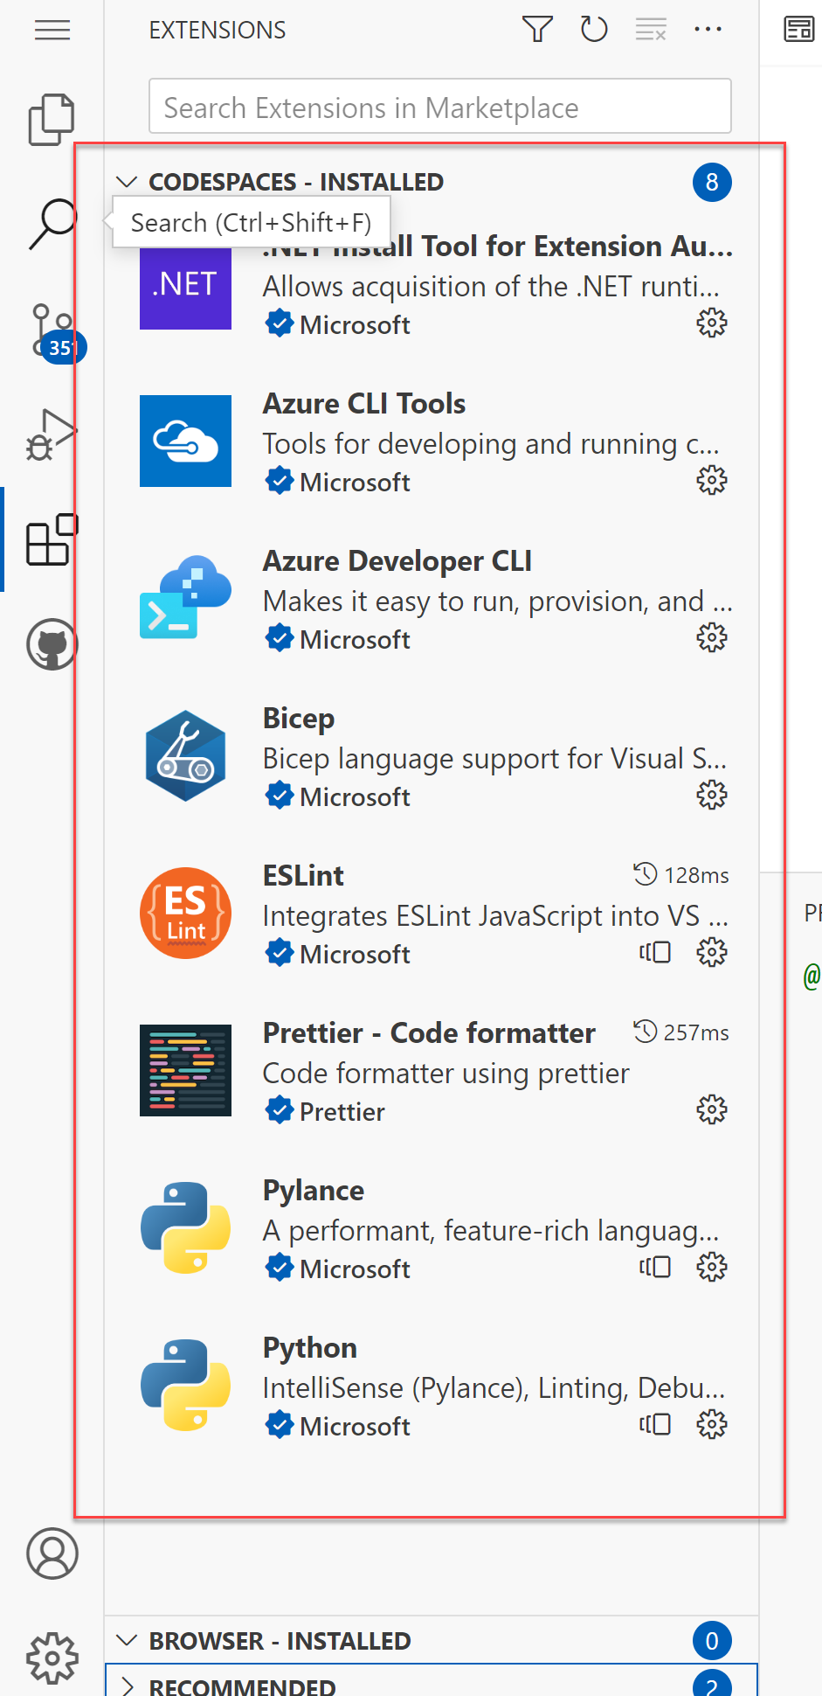Open the hamburger menu
Screen dimensions: 822x1696
[52, 31]
